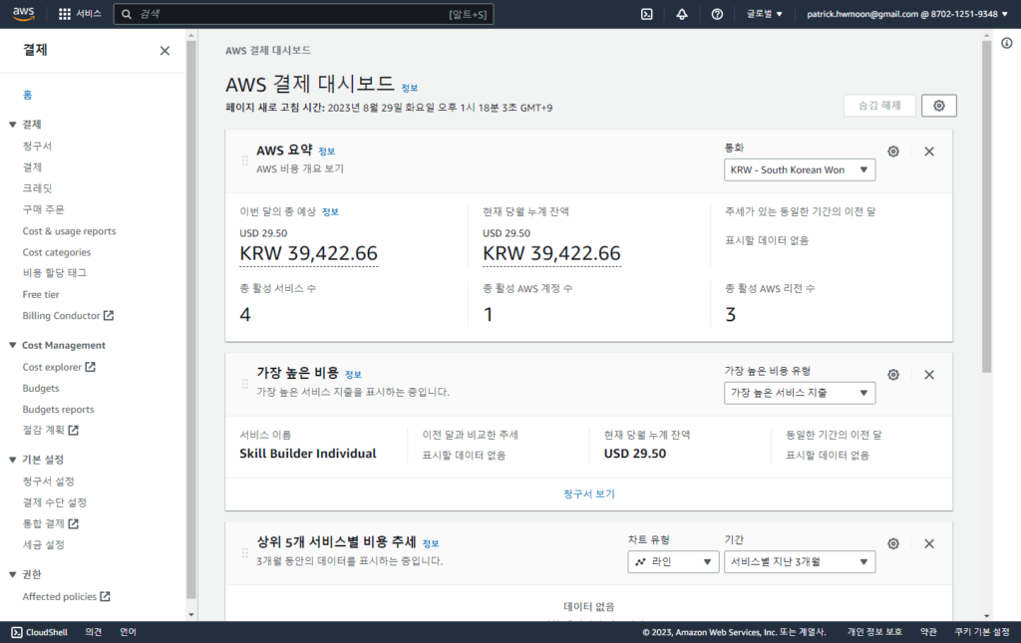Go to 홈 in sidebar
Image resolution: width=1021 pixels, height=643 pixels.
27,95
